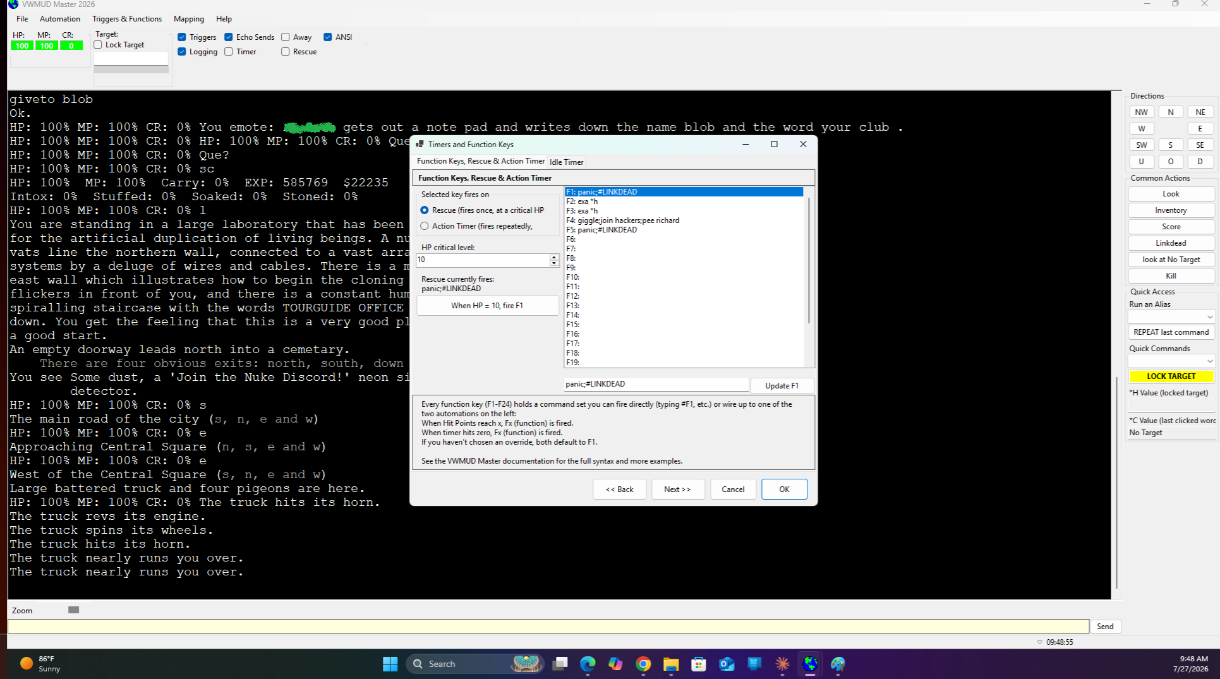Uncheck the Echo Sends checkbox

point(229,37)
